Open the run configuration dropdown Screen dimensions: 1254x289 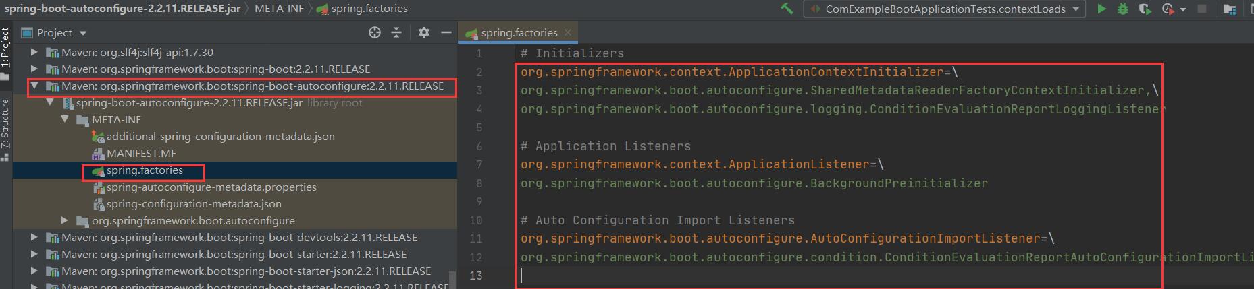(944, 9)
